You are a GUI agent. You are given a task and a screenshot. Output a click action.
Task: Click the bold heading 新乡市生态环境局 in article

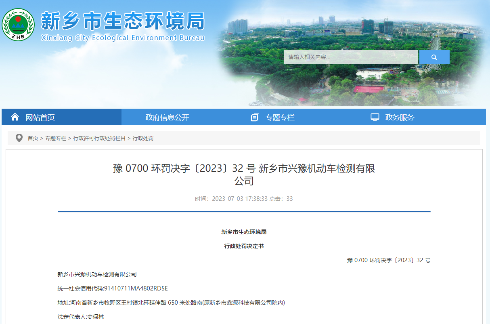(244, 232)
